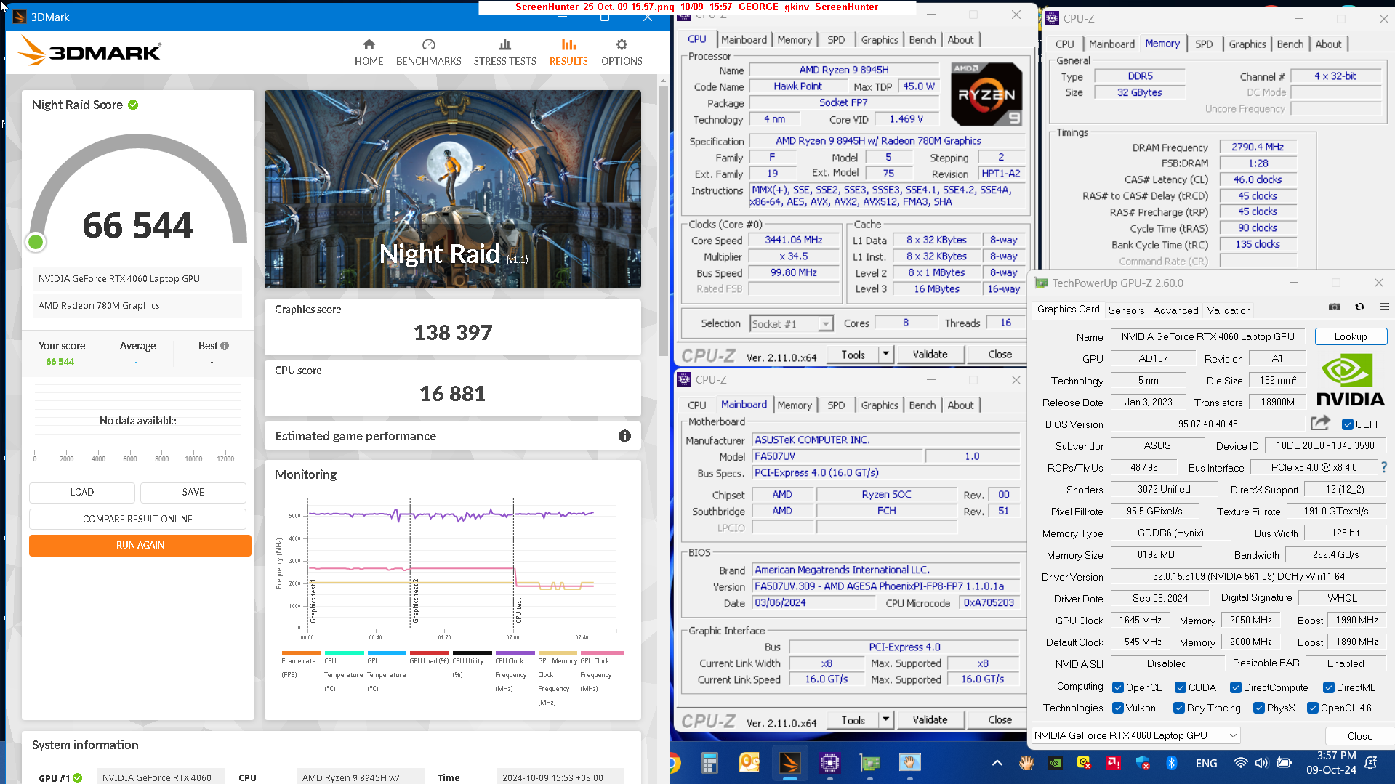
Task: Open Outlook from the taskbar
Action: (749, 762)
